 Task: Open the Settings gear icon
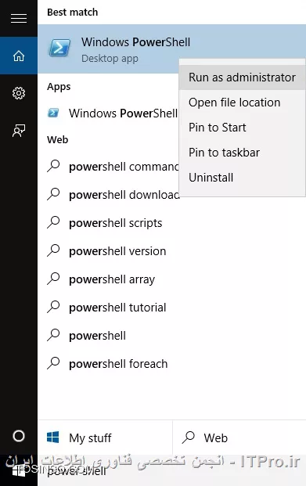click(x=19, y=93)
